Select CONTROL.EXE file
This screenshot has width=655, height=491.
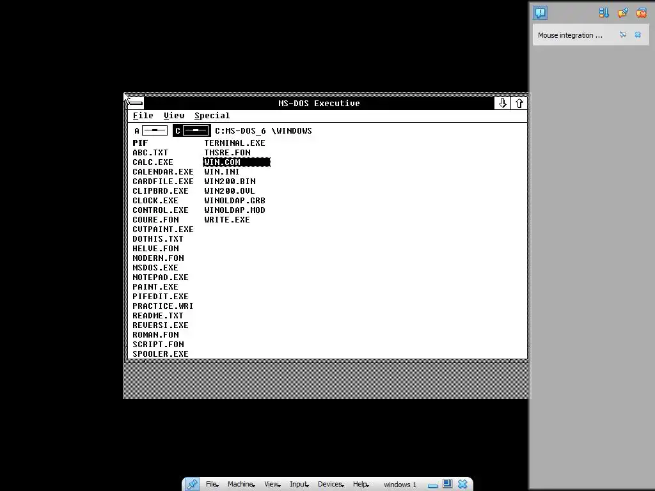click(x=161, y=210)
